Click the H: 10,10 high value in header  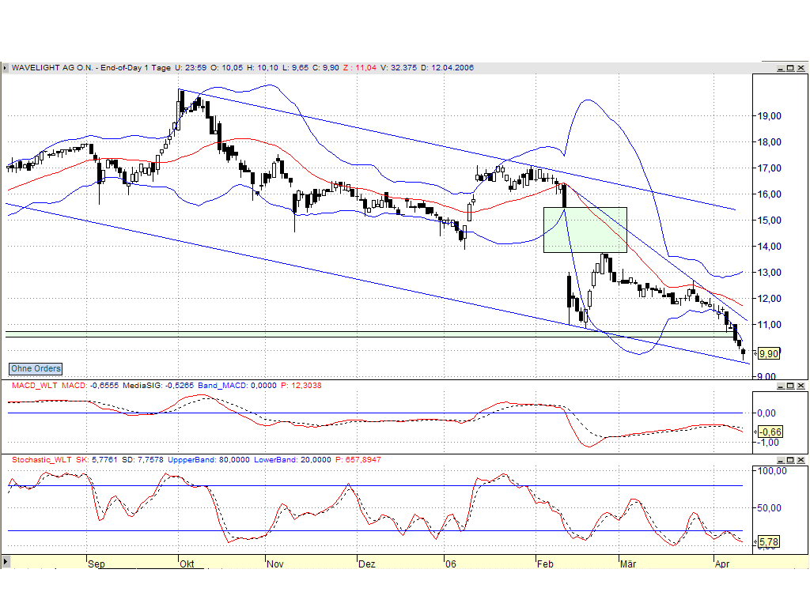pos(262,68)
